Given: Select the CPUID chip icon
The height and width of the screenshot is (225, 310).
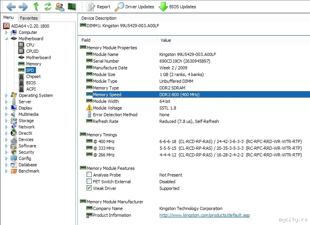Looking at the screenshot, I should (21, 51).
